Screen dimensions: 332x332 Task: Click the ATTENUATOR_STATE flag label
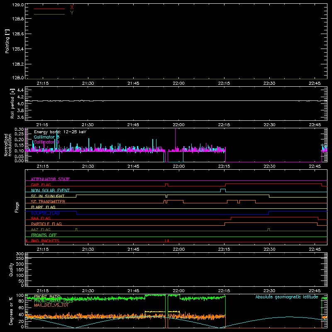pyautogui.click(x=50, y=179)
